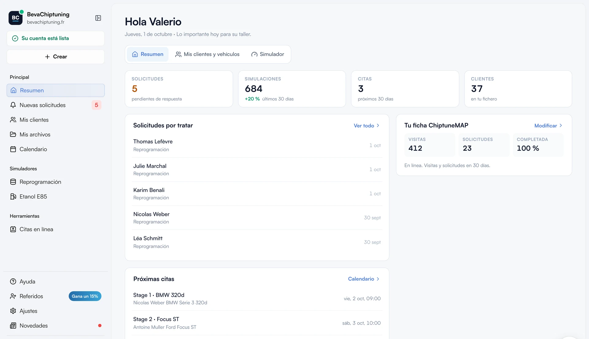Click the folder icon for Mis archivos
Screen dimensions: 589x339
click(13, 134)
